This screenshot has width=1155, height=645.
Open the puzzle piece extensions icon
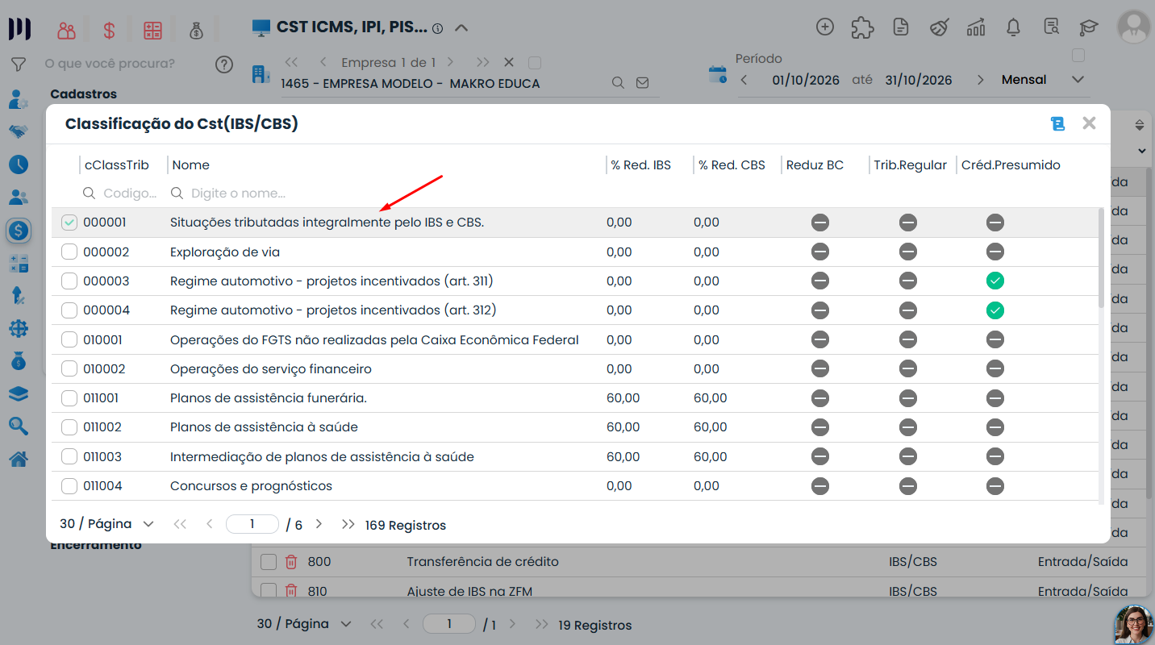click(862, 27)
